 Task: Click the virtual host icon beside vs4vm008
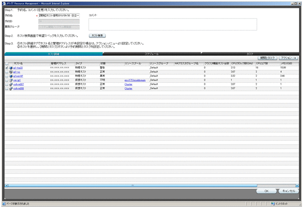pyautogui.click(x=10, y=88)
